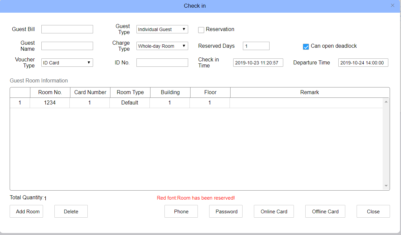
Task: Open the Guest Type dropdown
Action: [x=162, y=29]
